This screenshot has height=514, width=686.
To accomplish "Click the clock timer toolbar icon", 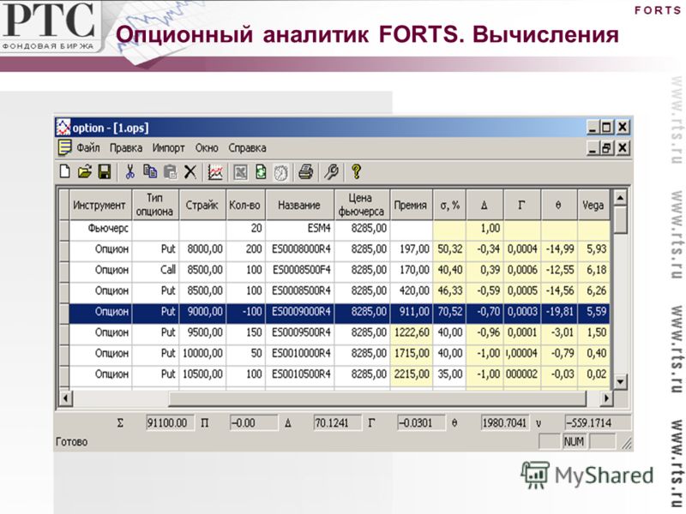I will 281,172.
